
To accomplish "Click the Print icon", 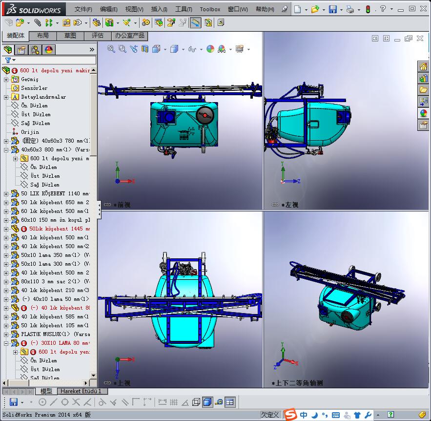I will coord(350,9).
